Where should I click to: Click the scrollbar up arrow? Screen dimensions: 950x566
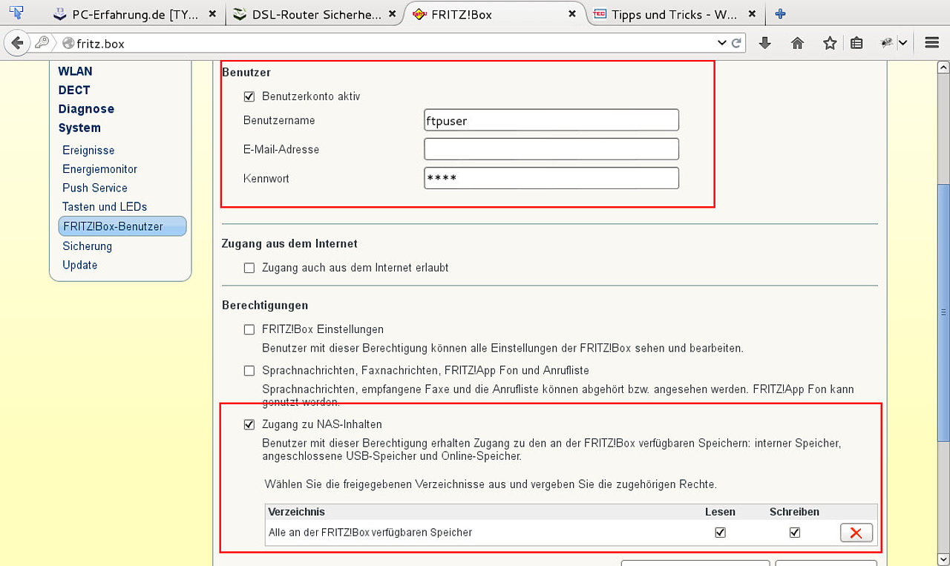pos(943,68)
